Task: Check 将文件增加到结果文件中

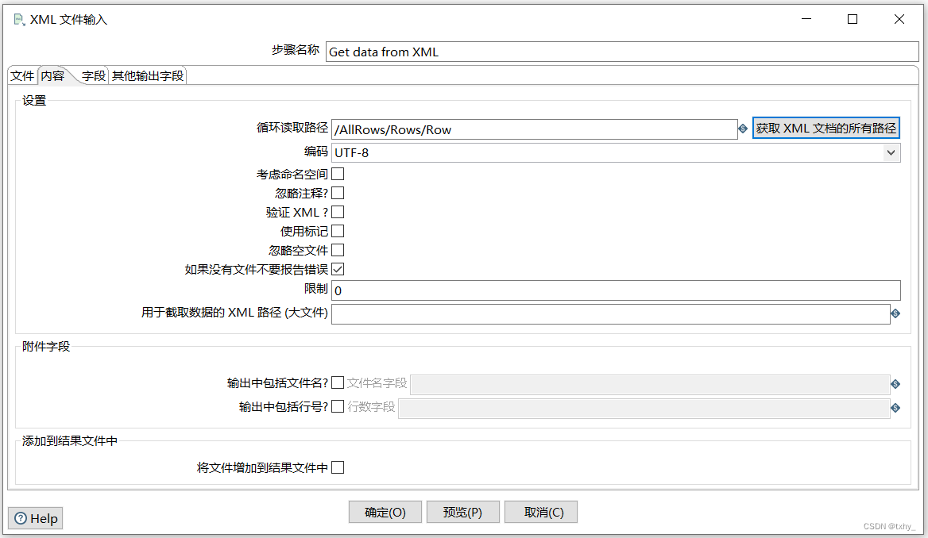Action: (338, 467)
